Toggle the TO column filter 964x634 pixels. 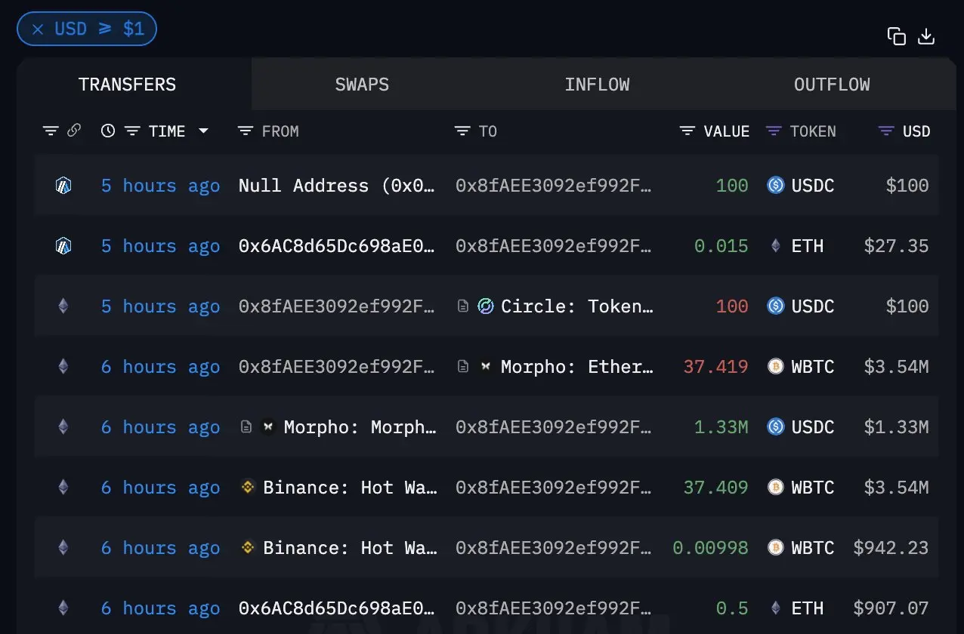pyautogui.click(x=462, y=131)
